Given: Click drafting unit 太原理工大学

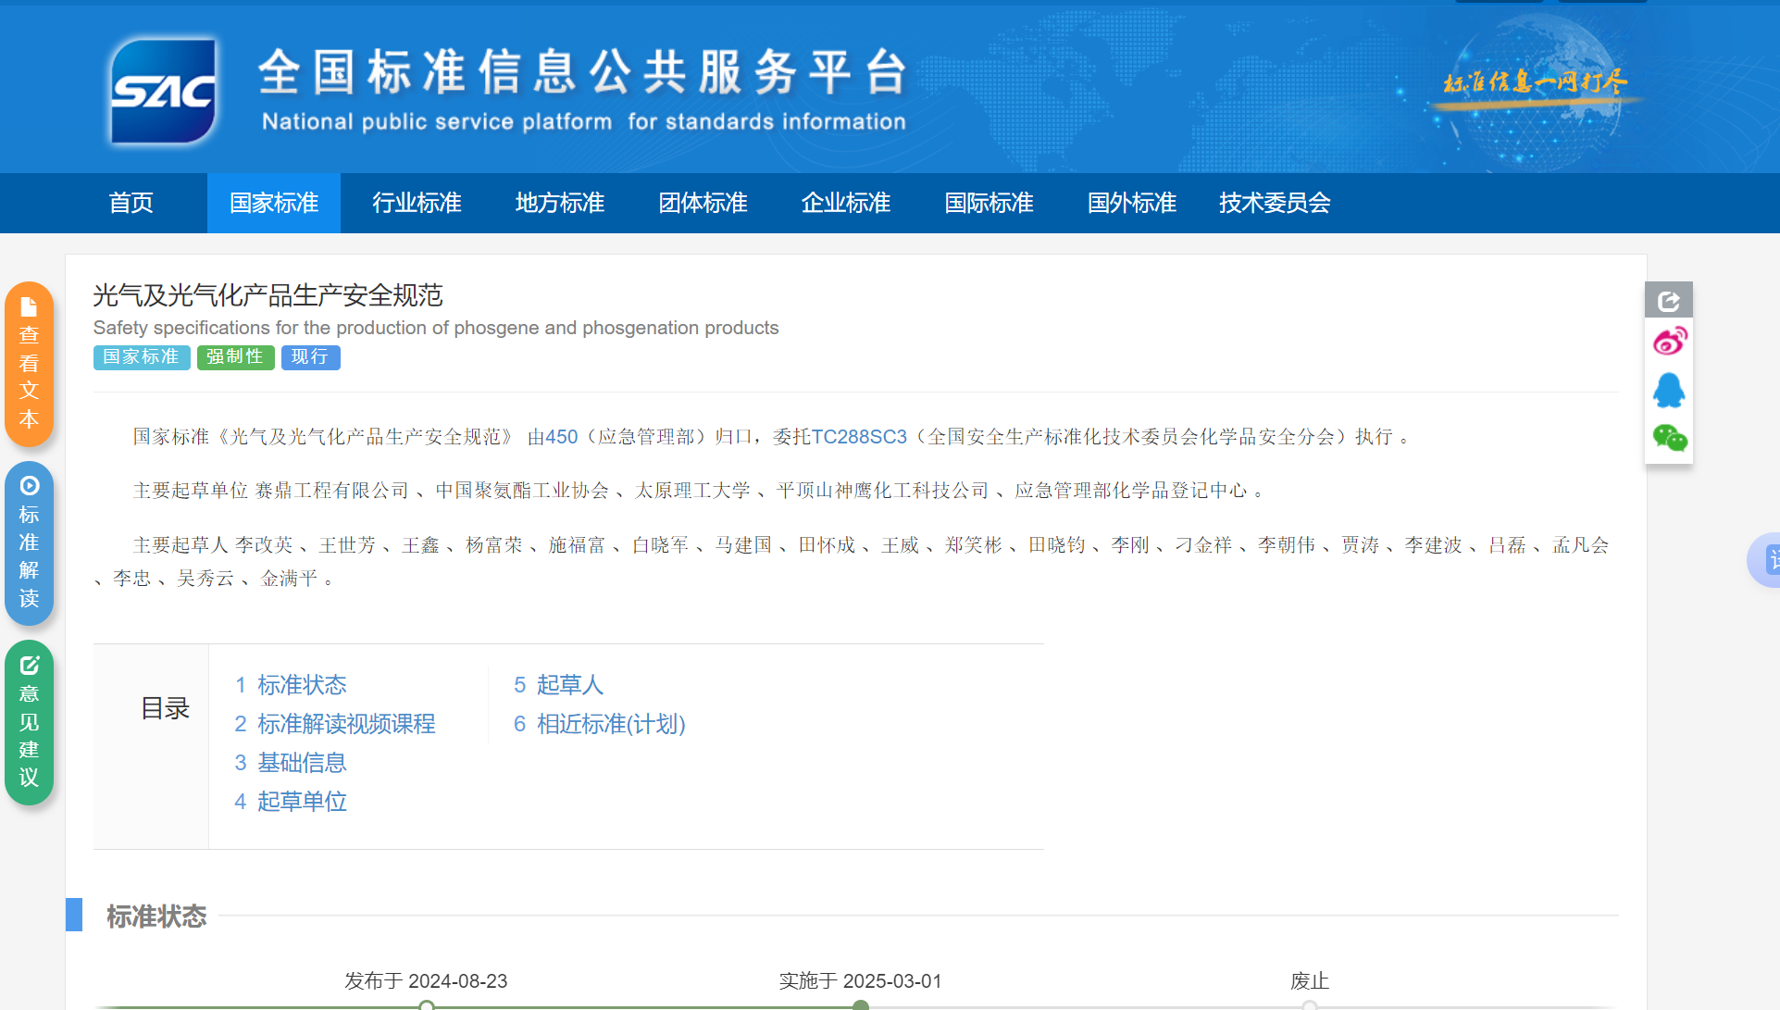Looking at the screenshot, I should (692, 491).
